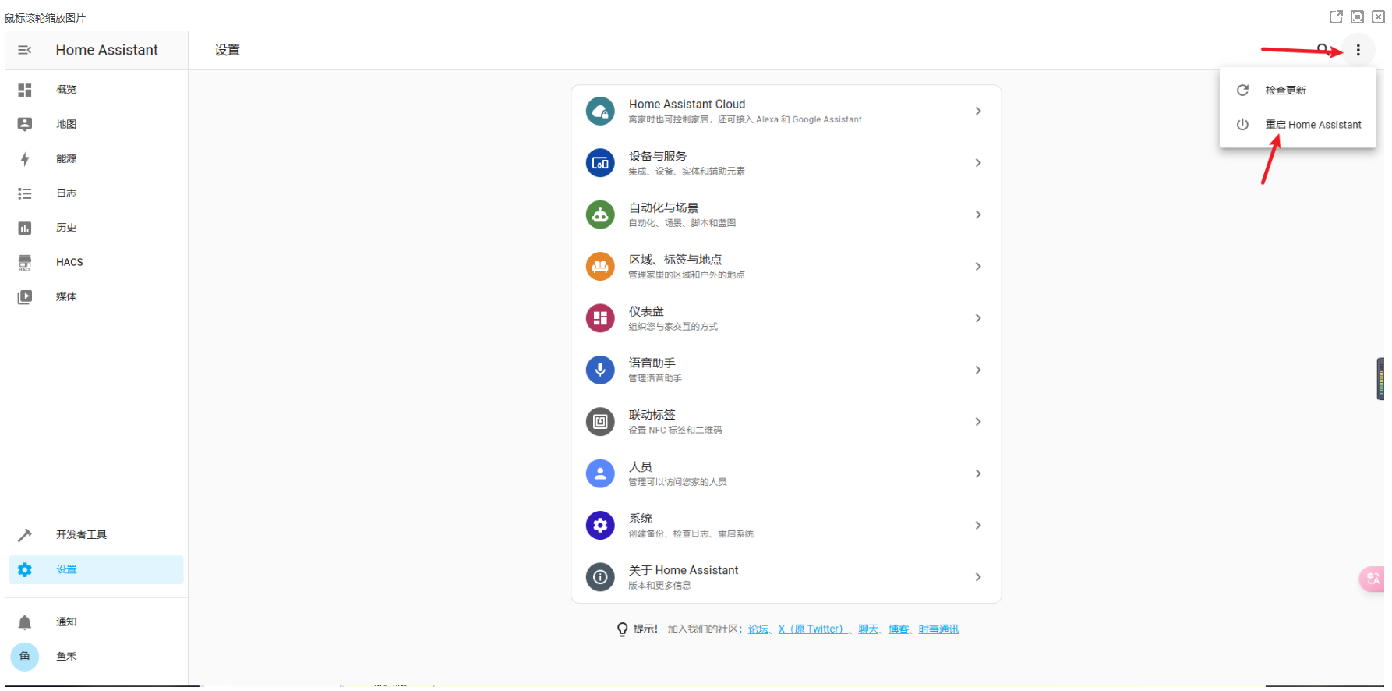Expand 语音助手 row chevron

point(978,370)
